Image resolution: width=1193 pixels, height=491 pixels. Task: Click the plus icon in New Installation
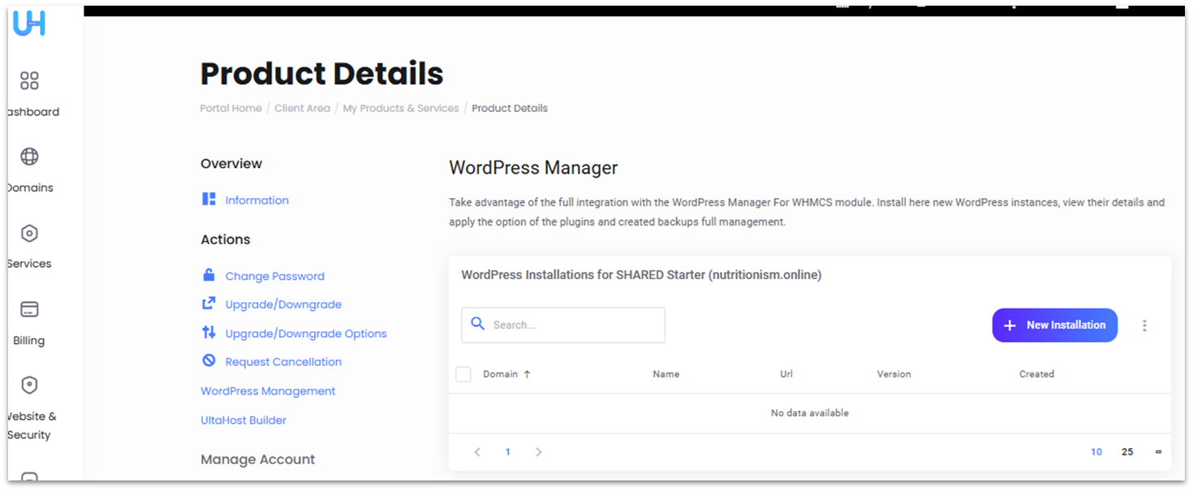(x=1010, y=325)
